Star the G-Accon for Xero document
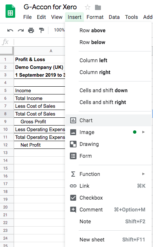 88,7
